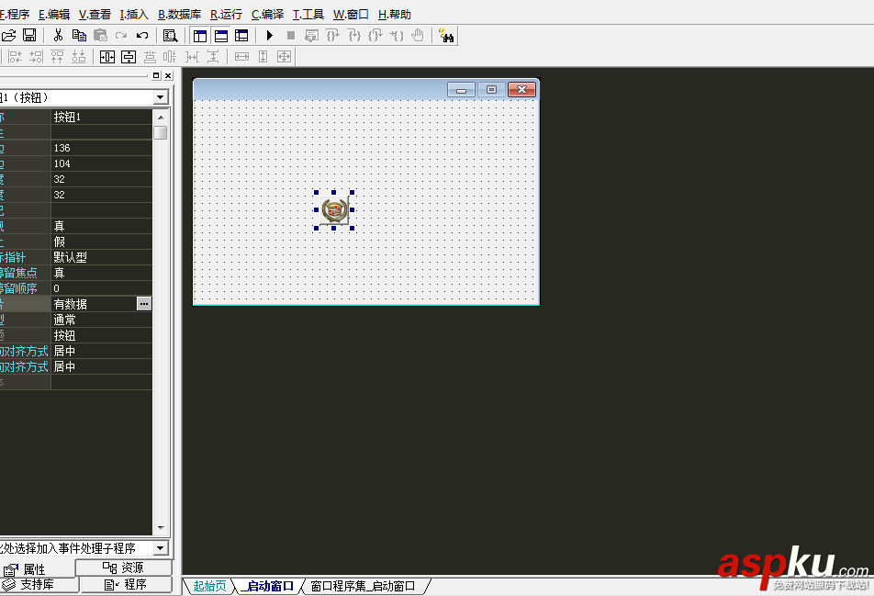
Task: Switch to the 资源 panel tab
Action: pyautogui.click(x=124, y=568)
